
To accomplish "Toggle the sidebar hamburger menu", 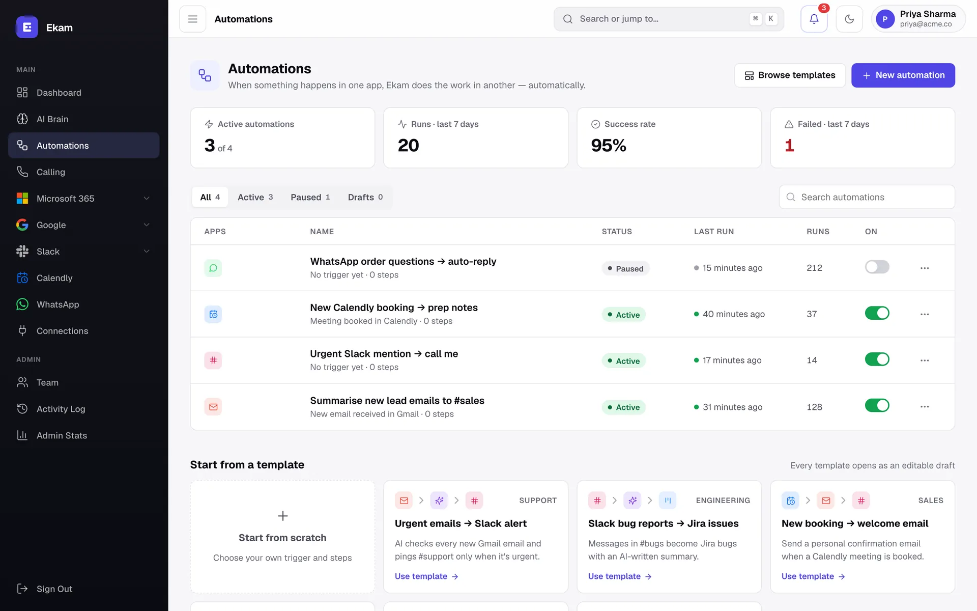I will pyautogui.click(x=192, y=19).
